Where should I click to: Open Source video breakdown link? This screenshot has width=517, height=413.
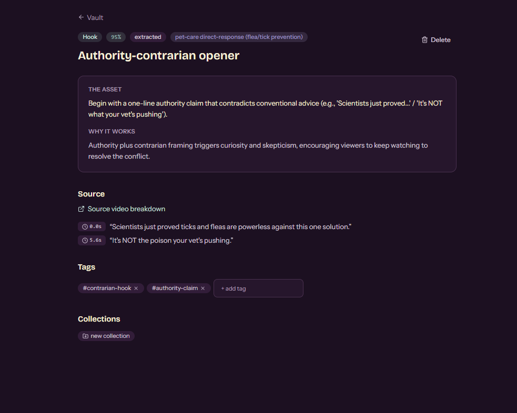tap(121, 209)
